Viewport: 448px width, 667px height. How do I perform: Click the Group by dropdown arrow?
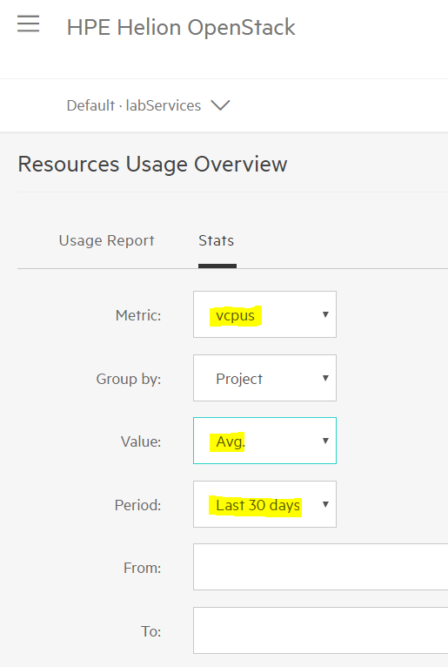[325, 378]
